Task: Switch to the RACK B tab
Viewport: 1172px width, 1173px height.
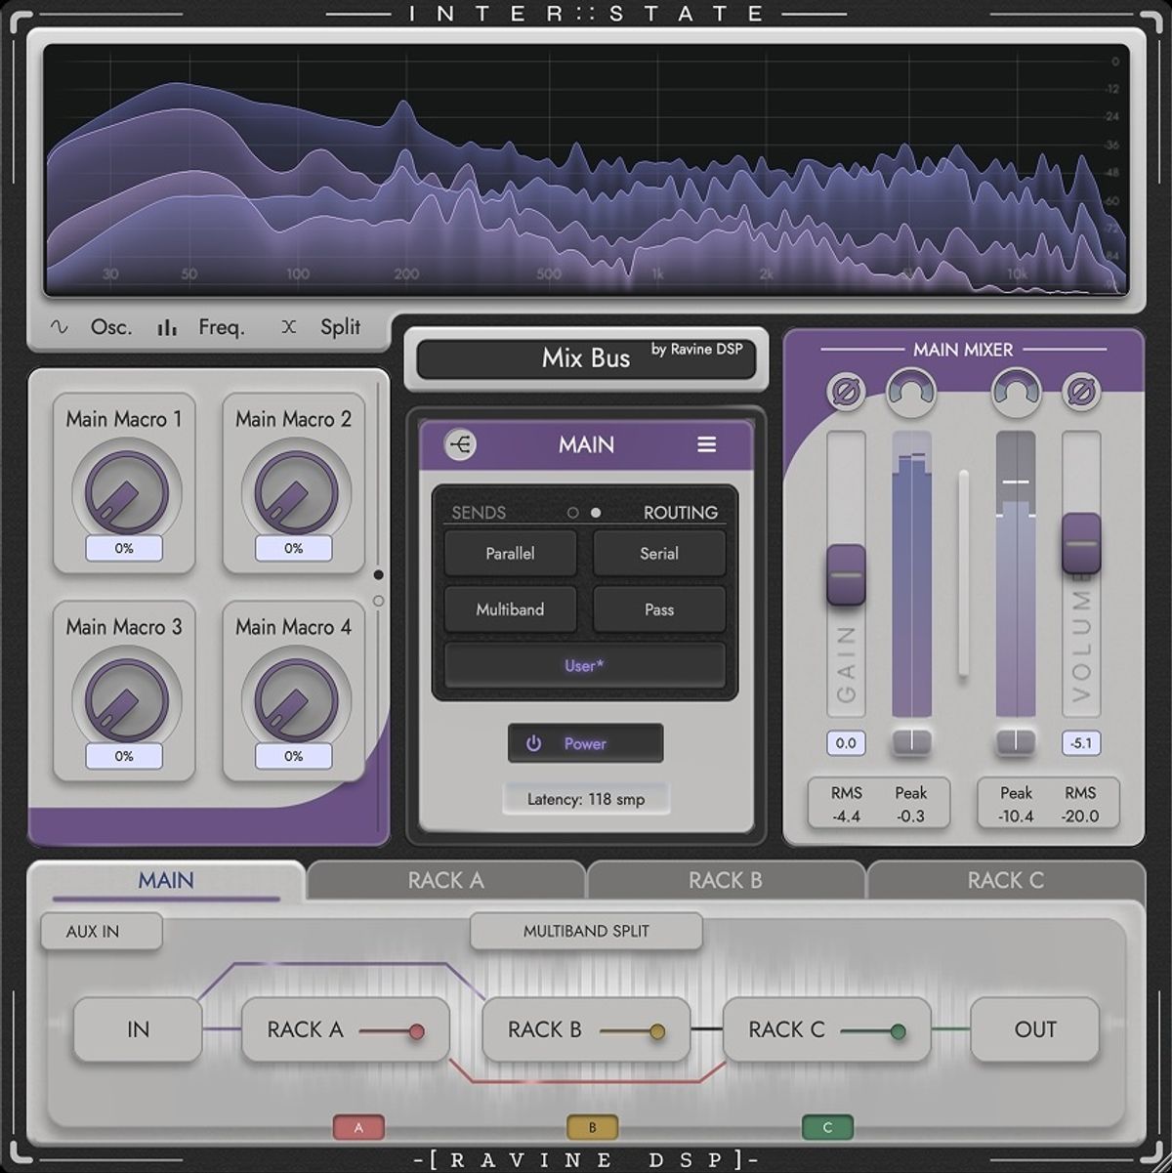Action: (726, 881)
